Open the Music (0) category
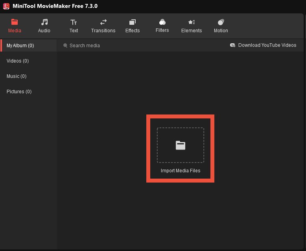 click(x=17, y=76)
